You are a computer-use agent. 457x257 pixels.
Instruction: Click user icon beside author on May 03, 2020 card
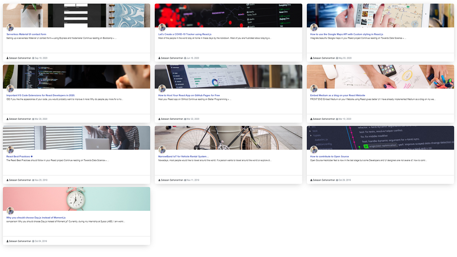tap(311, 58)
